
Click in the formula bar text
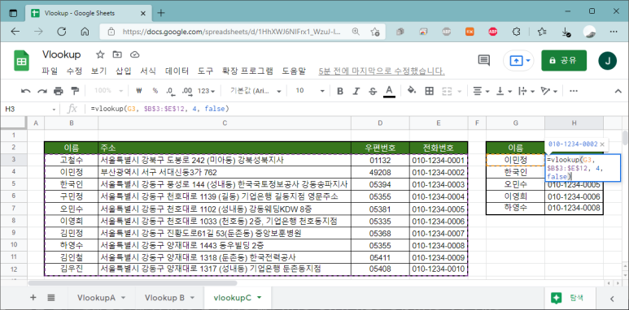pyautogui.click(x=159, y=109)
